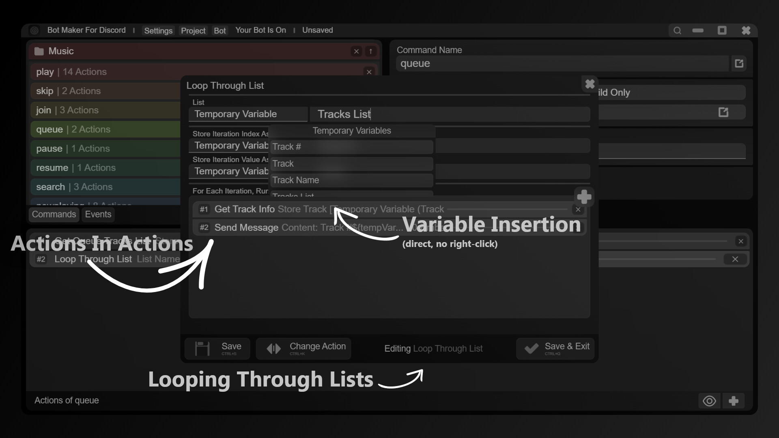
Task: Click the Bot menu item
Action: 220,30
